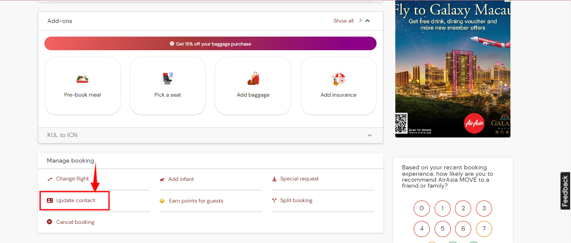571x243 pixels.
Task: Select rating 0 in the survey
Action: click(422, 209)
